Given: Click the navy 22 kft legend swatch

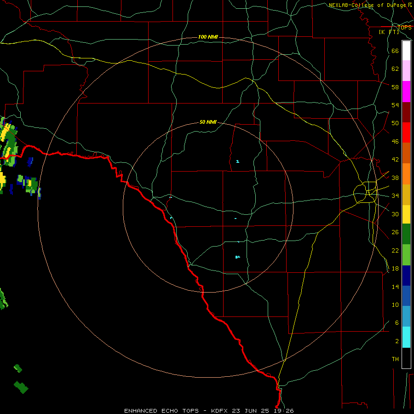Looking at the screenshot, I should tap(406, 276).
